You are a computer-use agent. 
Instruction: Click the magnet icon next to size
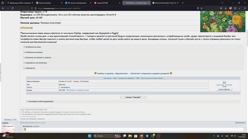pos(67,90)
